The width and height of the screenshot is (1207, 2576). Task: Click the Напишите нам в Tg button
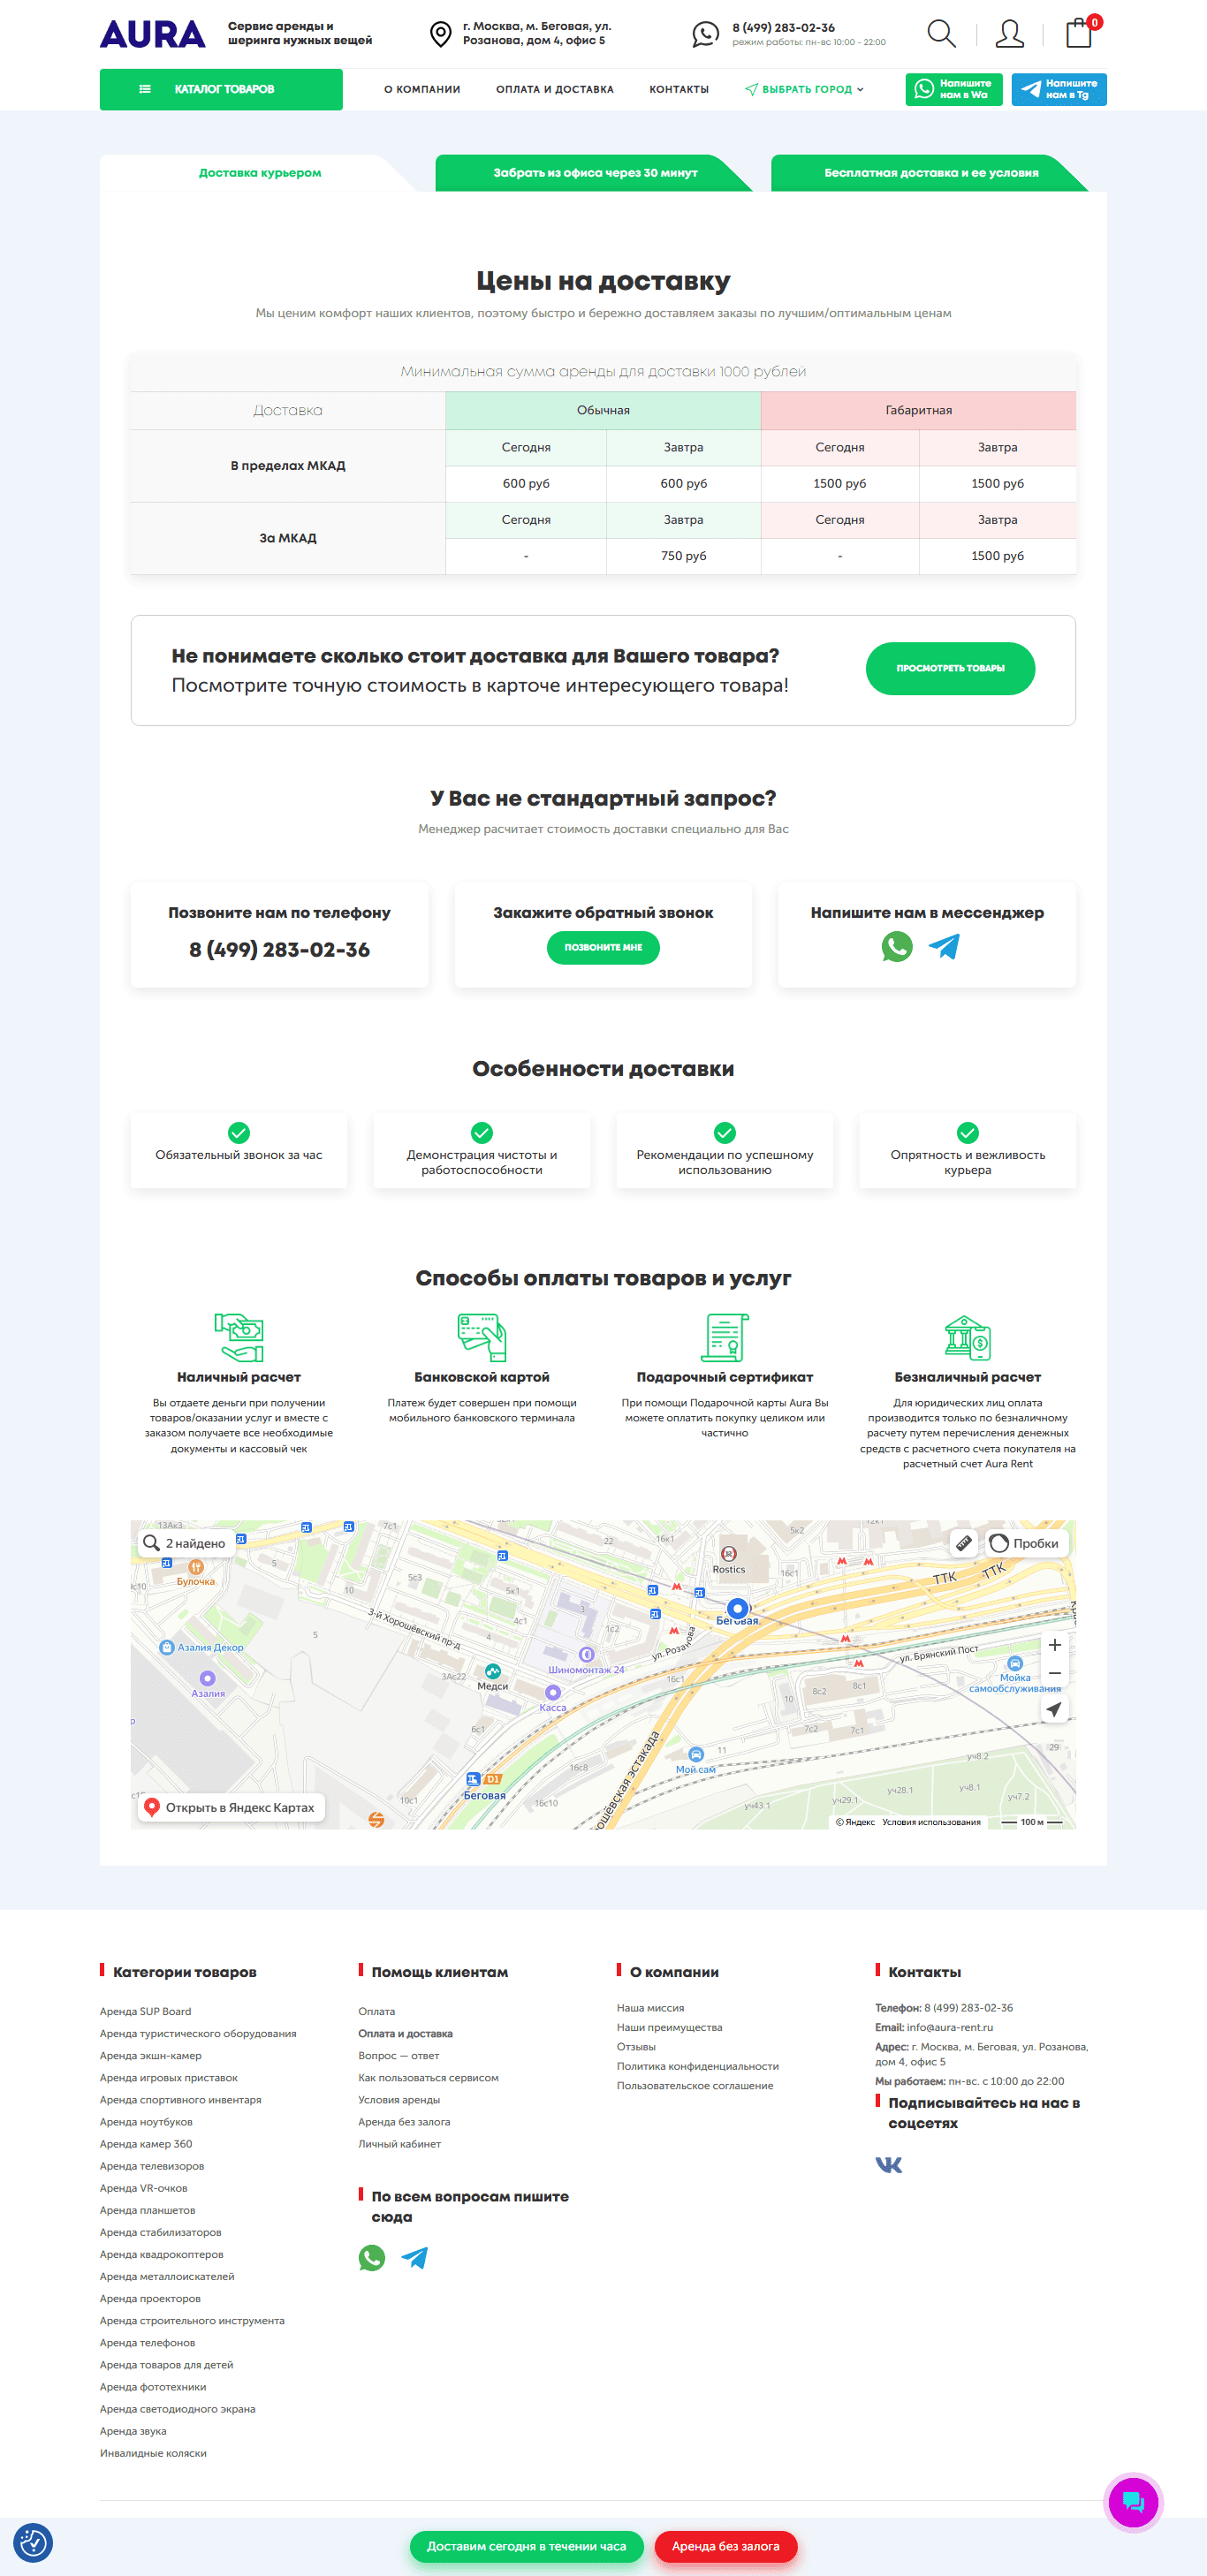point(1059,89)
